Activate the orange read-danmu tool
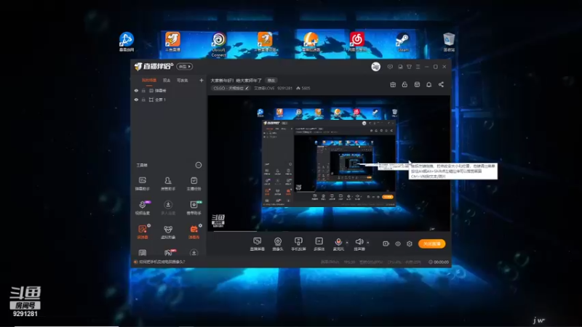The width and height of the screenshot is (582, 327). click(x=142, y=232)
